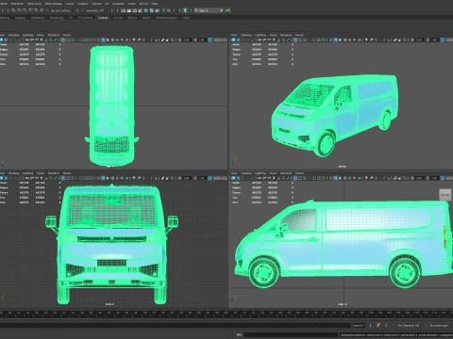Click the range slider bar below timeline
This screenshot has height=339, width=453.
pos(176,325)
